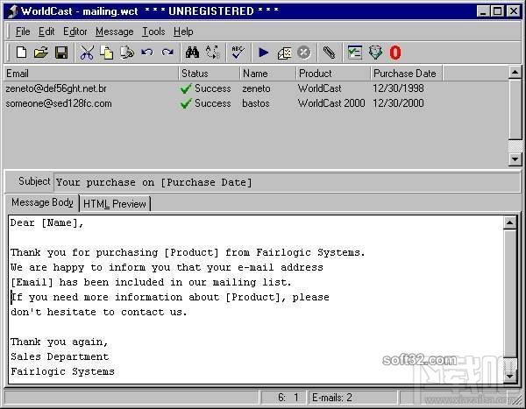Click 'E-mails: 2' in status bar
Image resolution: width=526 pixels, height=409 pixels.
[x=331, y=398]
